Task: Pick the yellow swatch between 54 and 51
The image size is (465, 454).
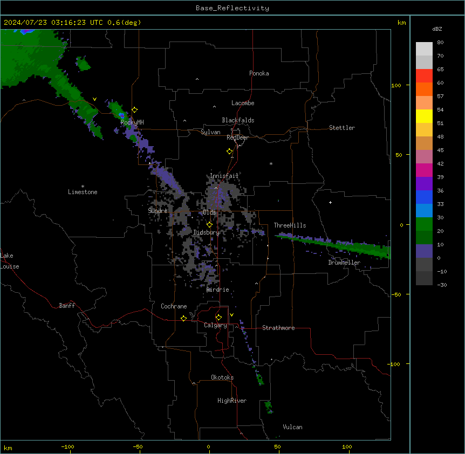Action: click(x=424, y=116)
